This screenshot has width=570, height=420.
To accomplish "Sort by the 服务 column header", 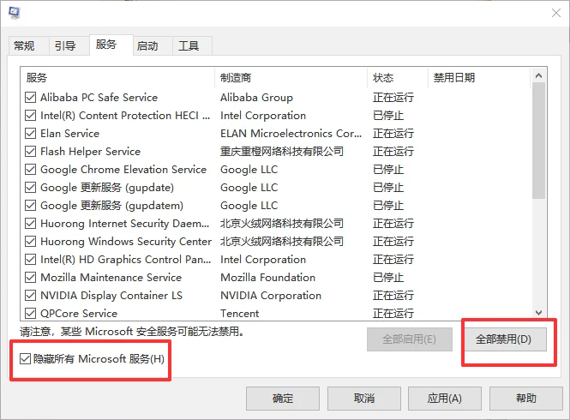I will [x=117, y=77].
